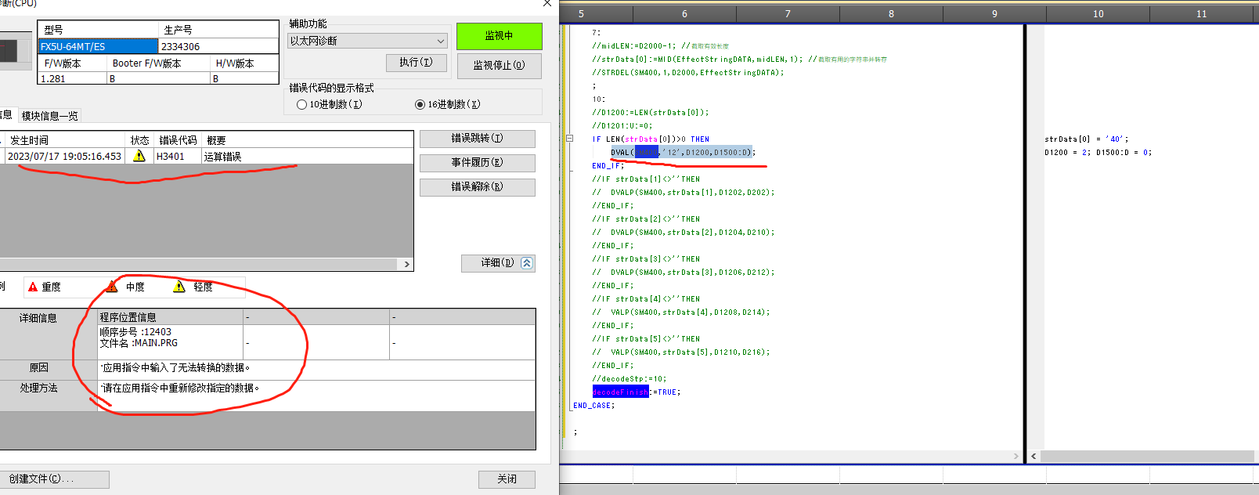Click the minor (轻度) yellow warning icon
1259x495 pixels.
pos(179,287)
